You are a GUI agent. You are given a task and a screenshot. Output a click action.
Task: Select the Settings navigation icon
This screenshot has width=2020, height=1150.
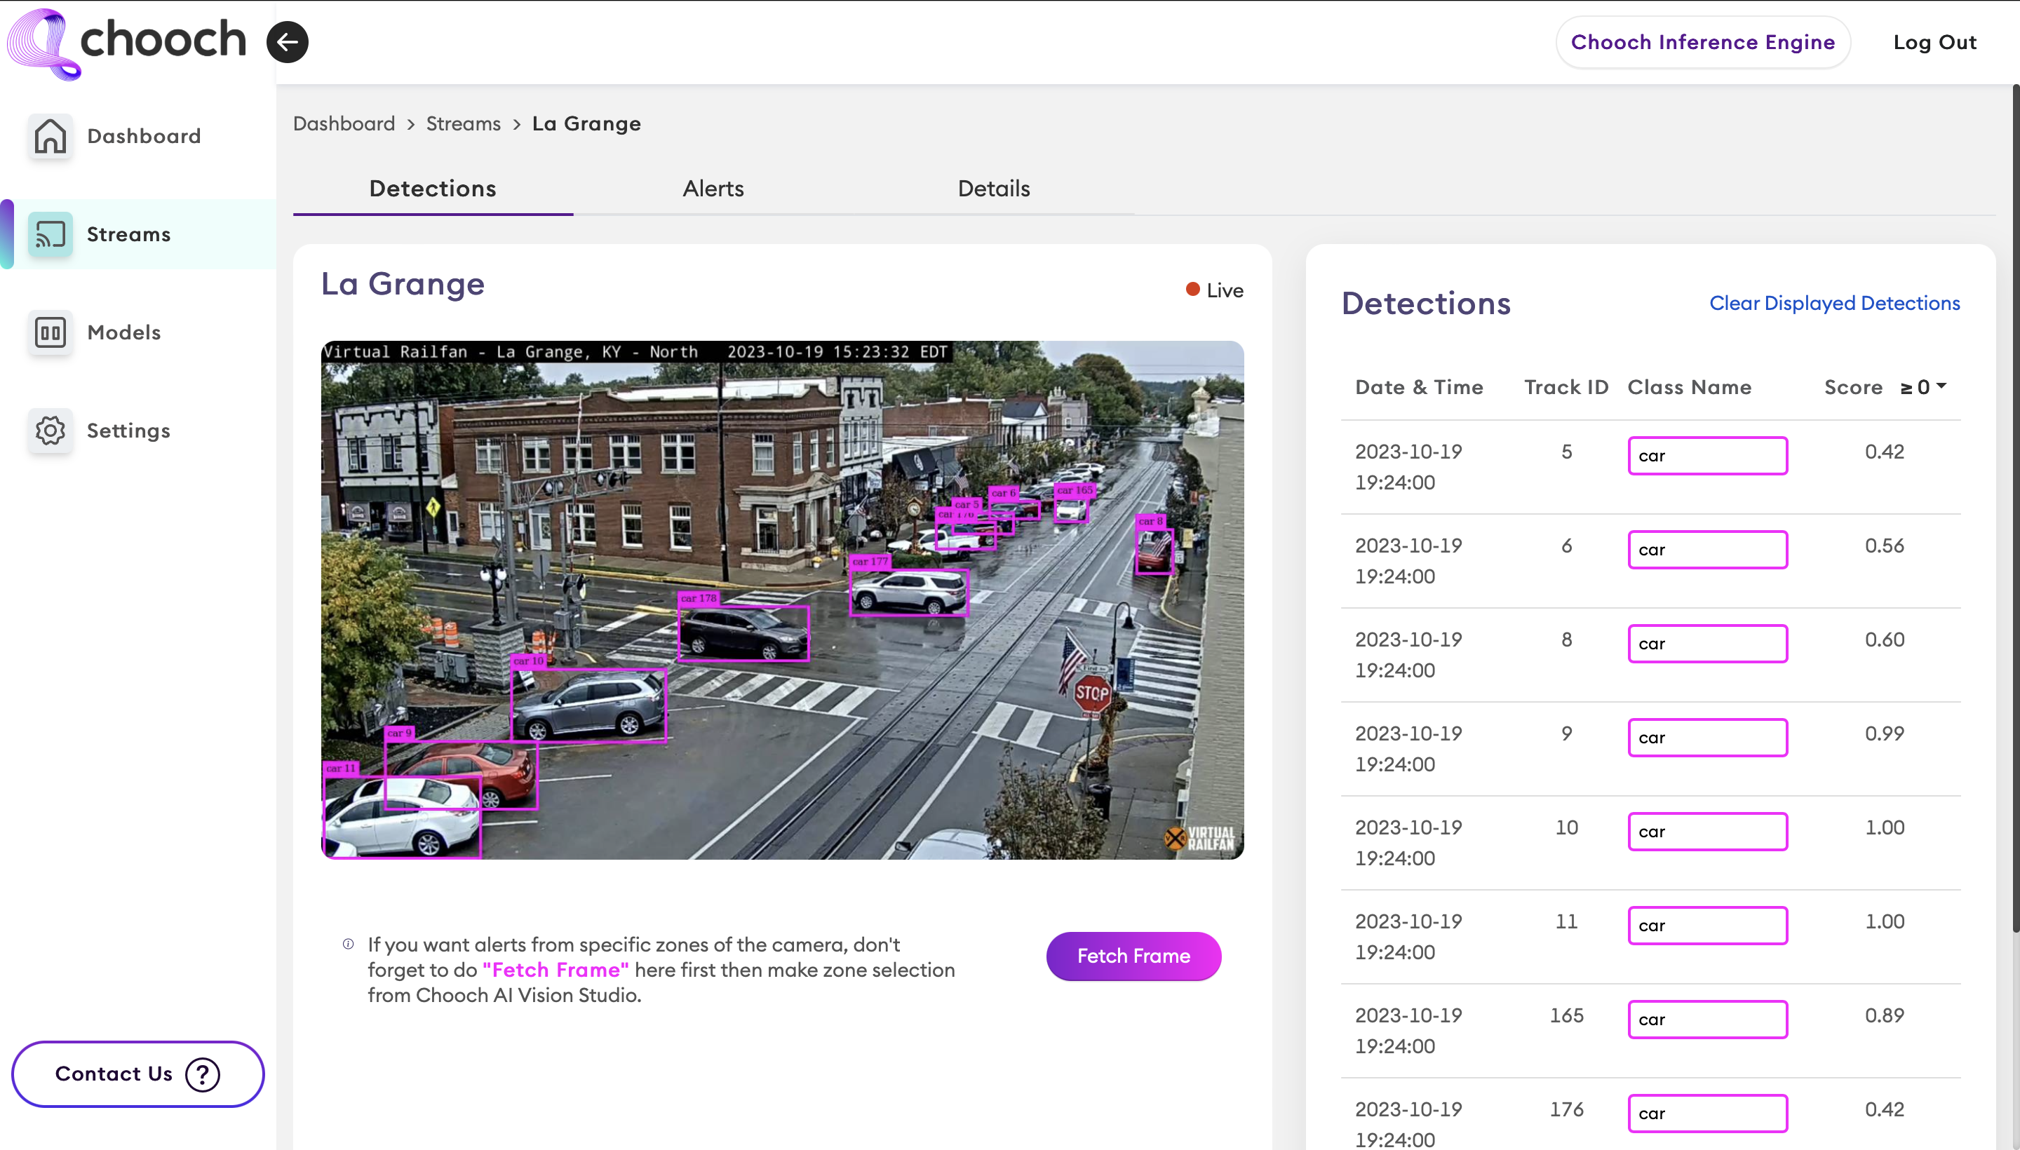[x=50, y=430]
